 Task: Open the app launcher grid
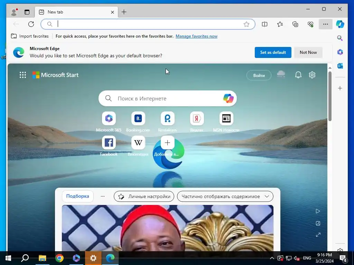[23, 75]
